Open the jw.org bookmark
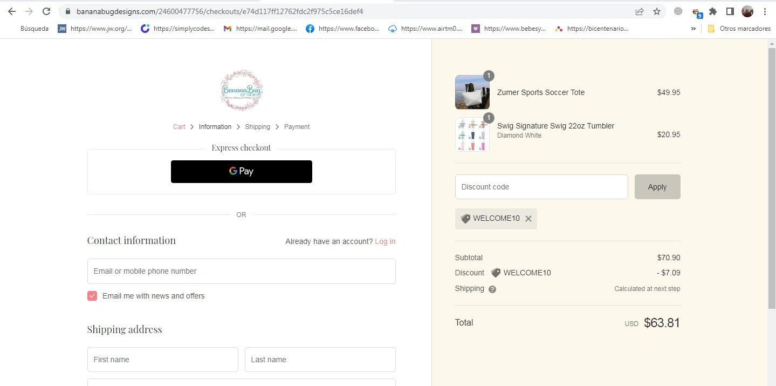The image size is (776, 386). coord(95,29)
